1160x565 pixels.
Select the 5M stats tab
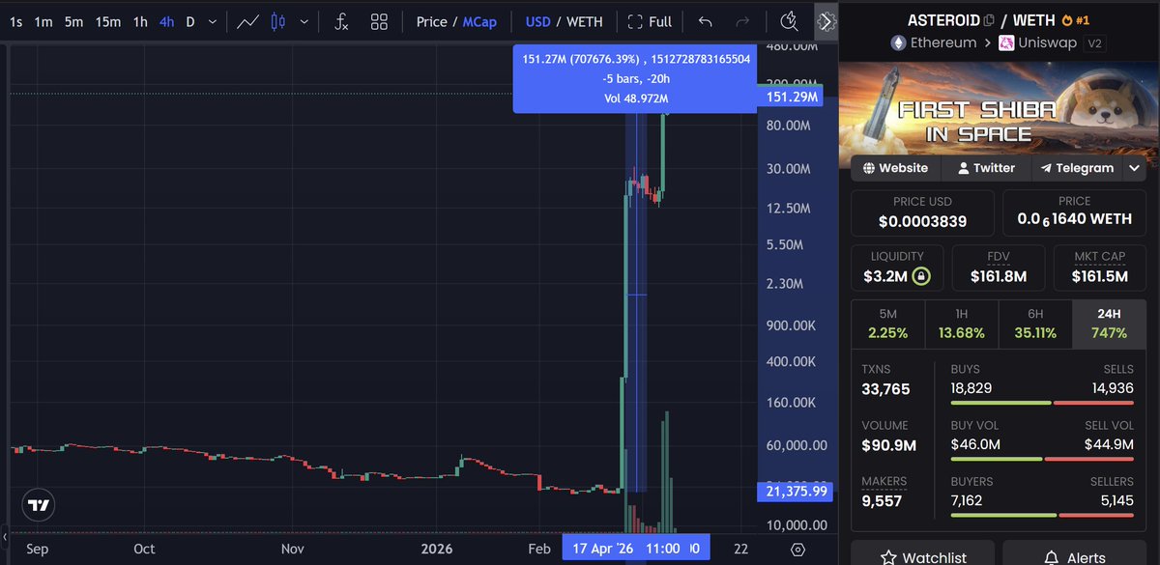click(x=887, y=324)
